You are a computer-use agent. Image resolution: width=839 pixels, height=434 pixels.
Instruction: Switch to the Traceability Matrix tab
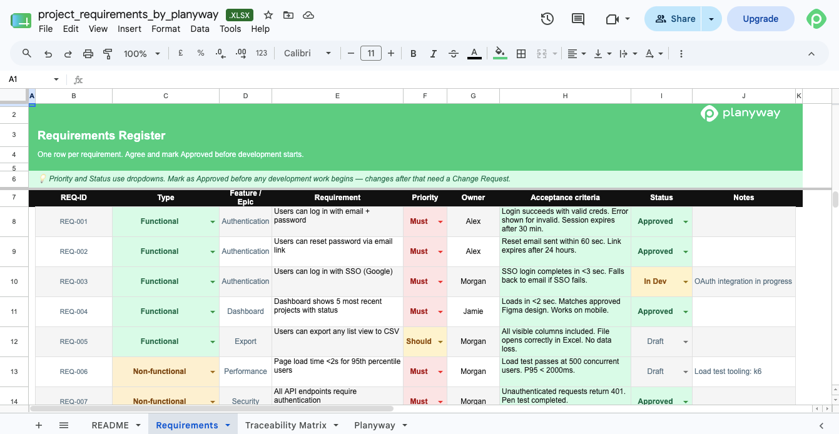tap(286, 425)
